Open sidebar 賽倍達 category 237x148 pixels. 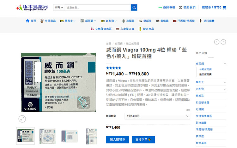click(200, 136)
